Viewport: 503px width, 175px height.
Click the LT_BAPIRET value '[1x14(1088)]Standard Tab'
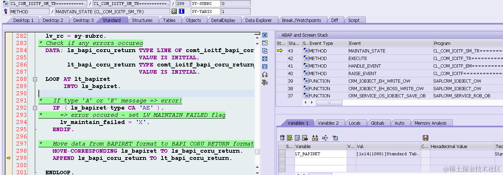point(388,154)
